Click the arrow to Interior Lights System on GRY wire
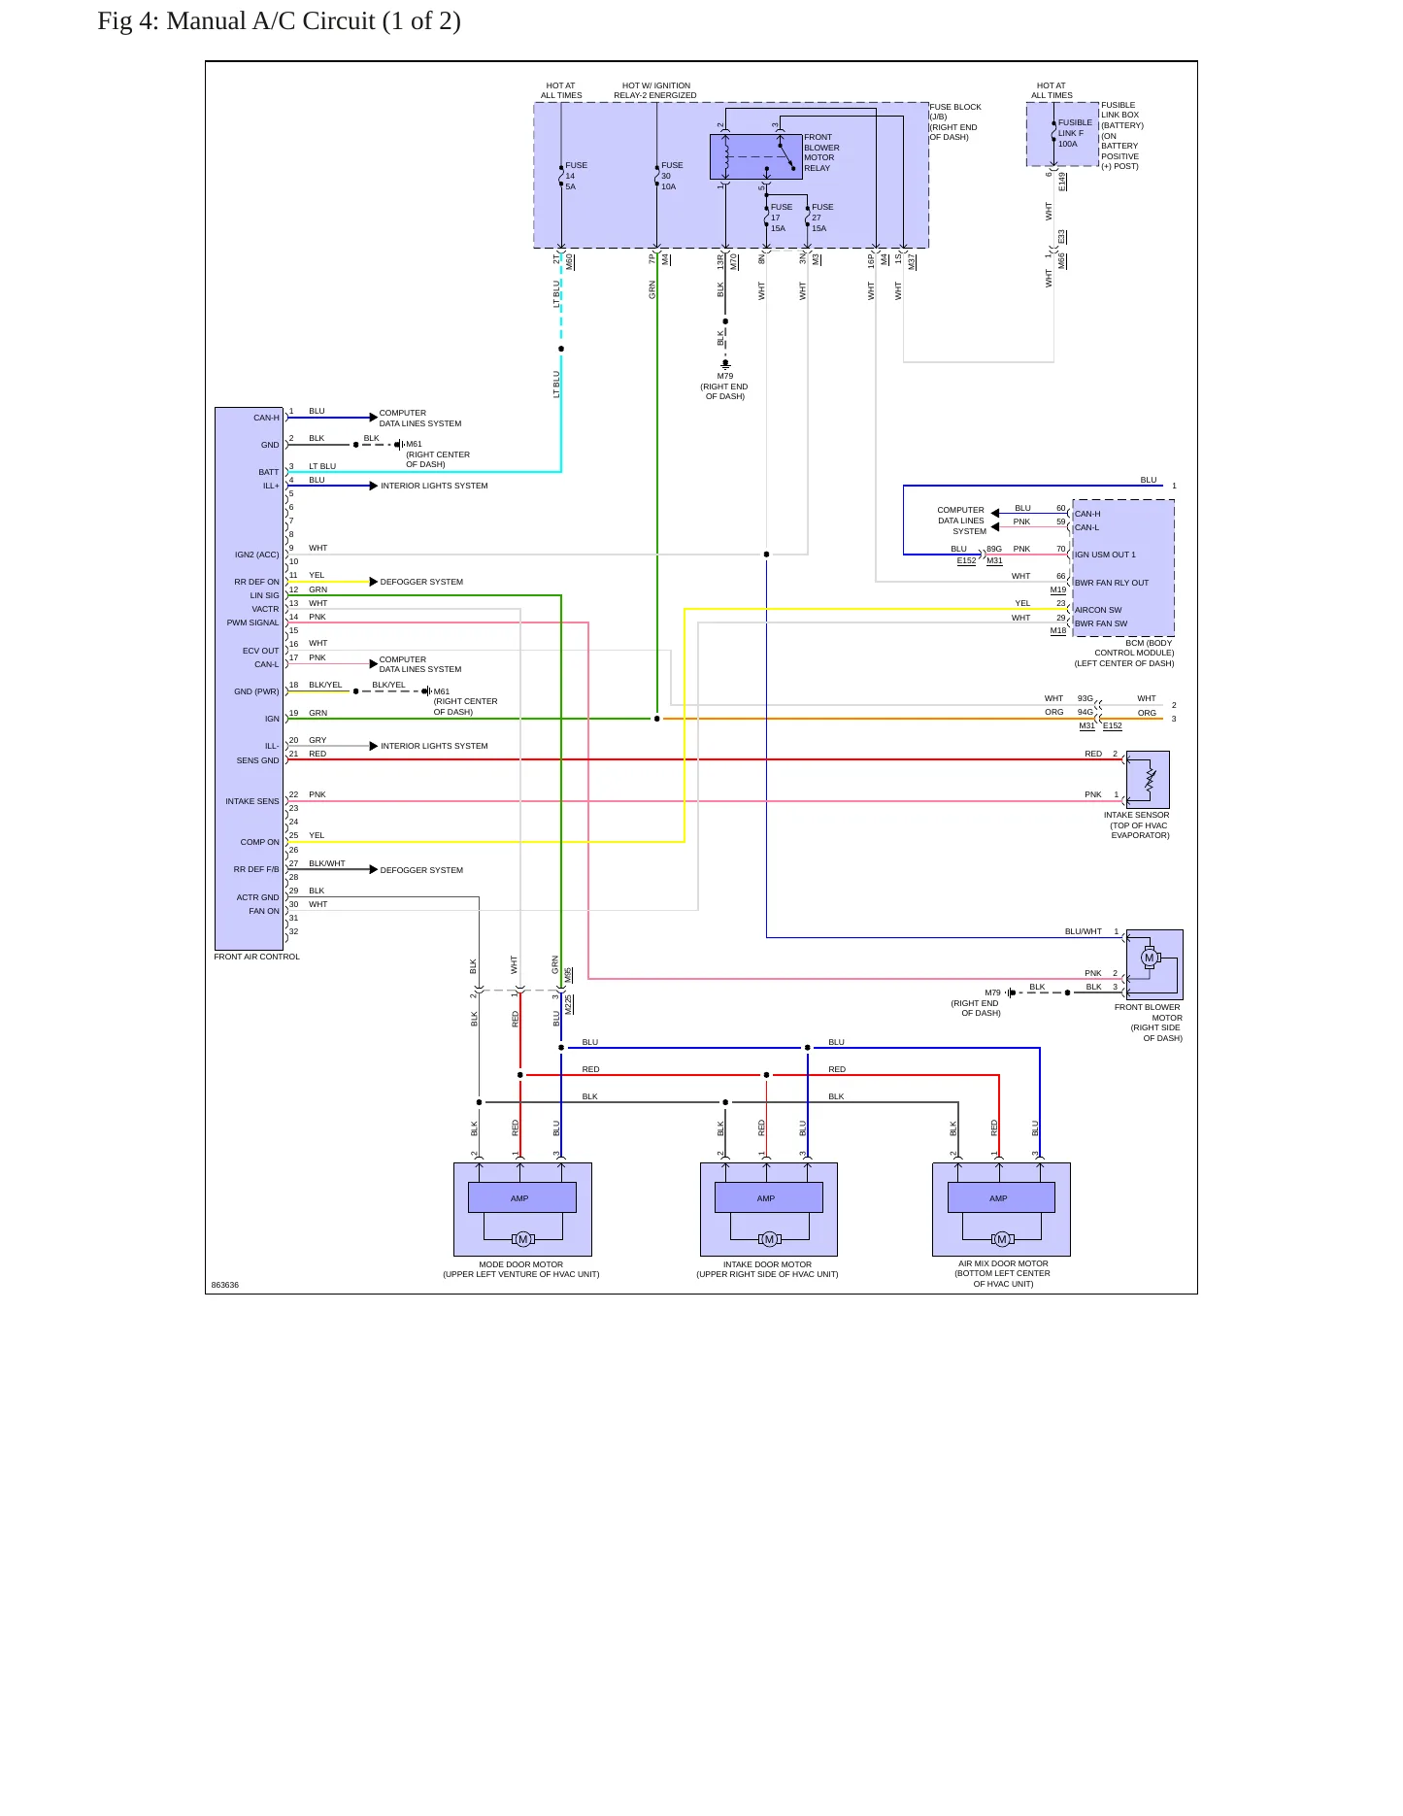The image size is (1403, 1816). coord(373,746)
